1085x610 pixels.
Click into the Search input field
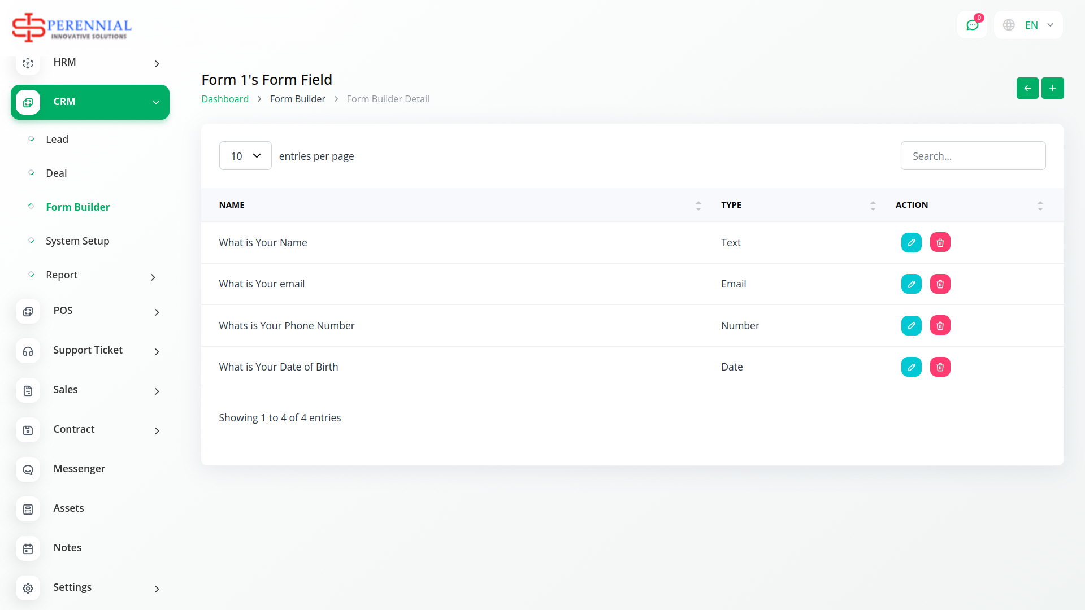tap(973, 156)
